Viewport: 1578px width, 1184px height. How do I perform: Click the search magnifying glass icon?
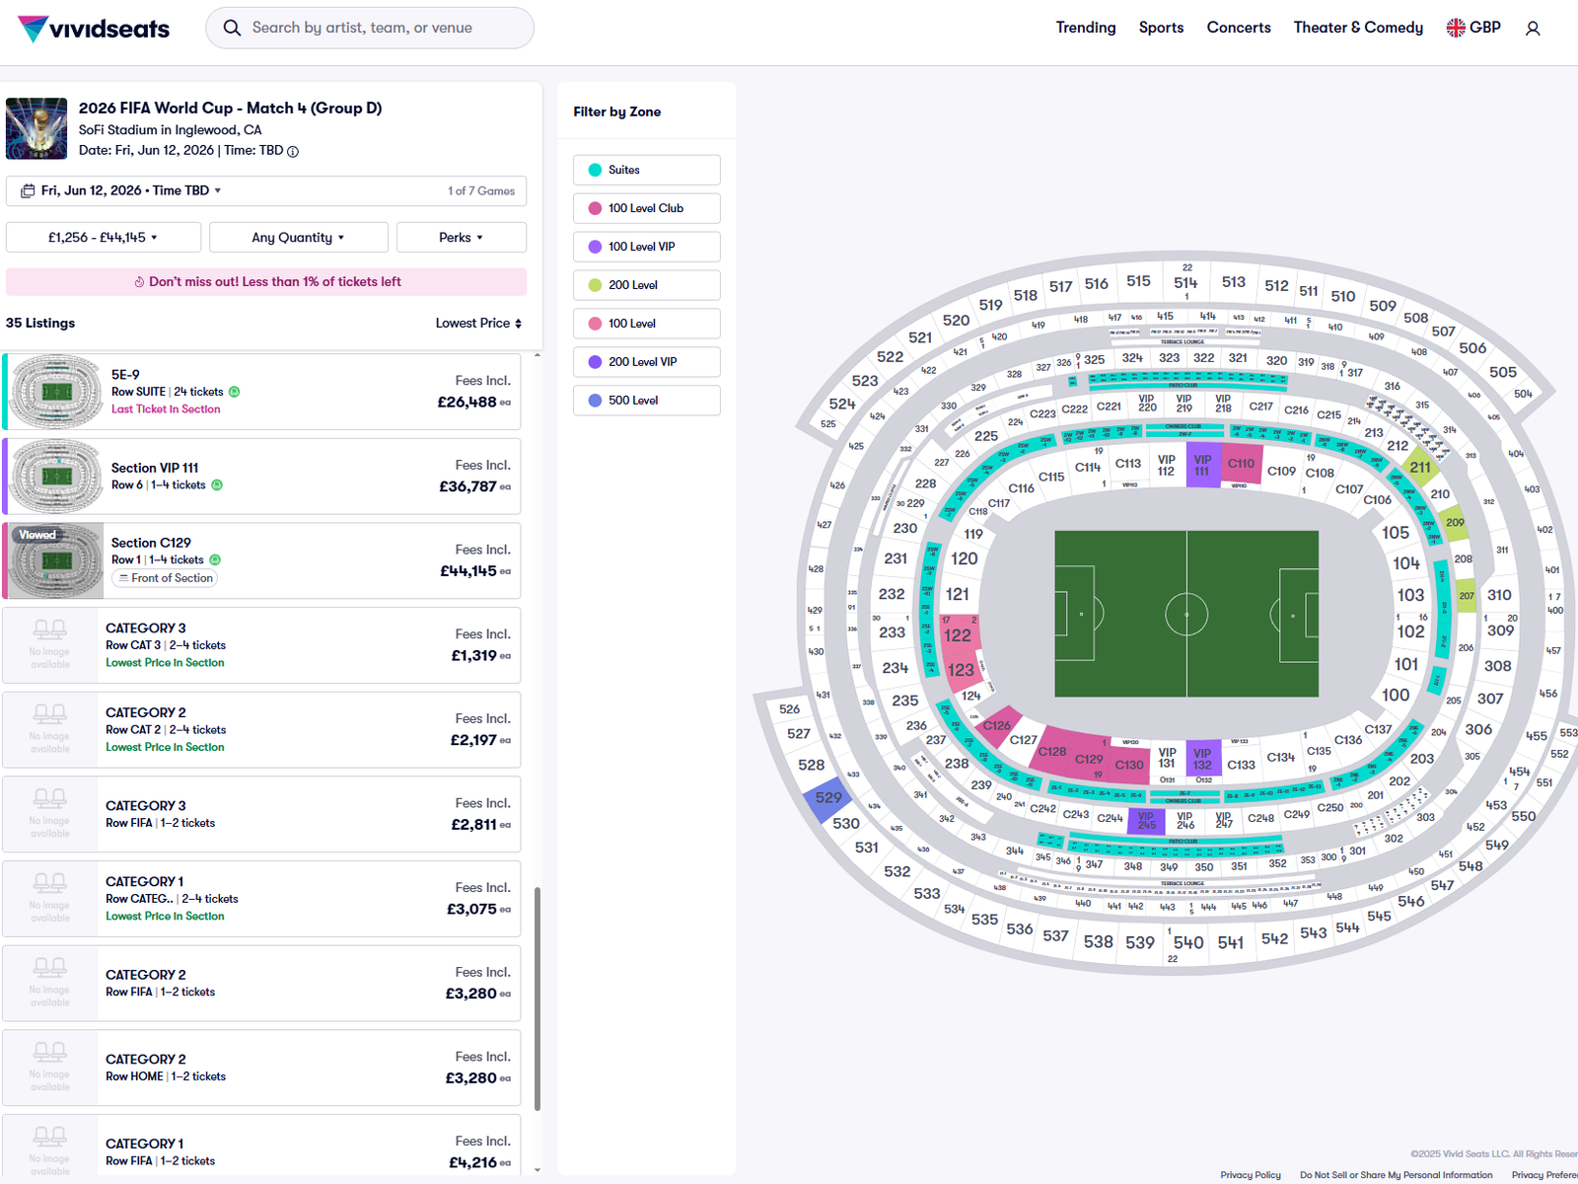coord(233,28)
